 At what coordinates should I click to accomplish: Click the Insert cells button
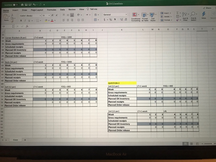tap(166, 13)
